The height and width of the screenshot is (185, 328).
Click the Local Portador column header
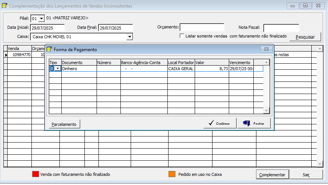click(181, 63)
